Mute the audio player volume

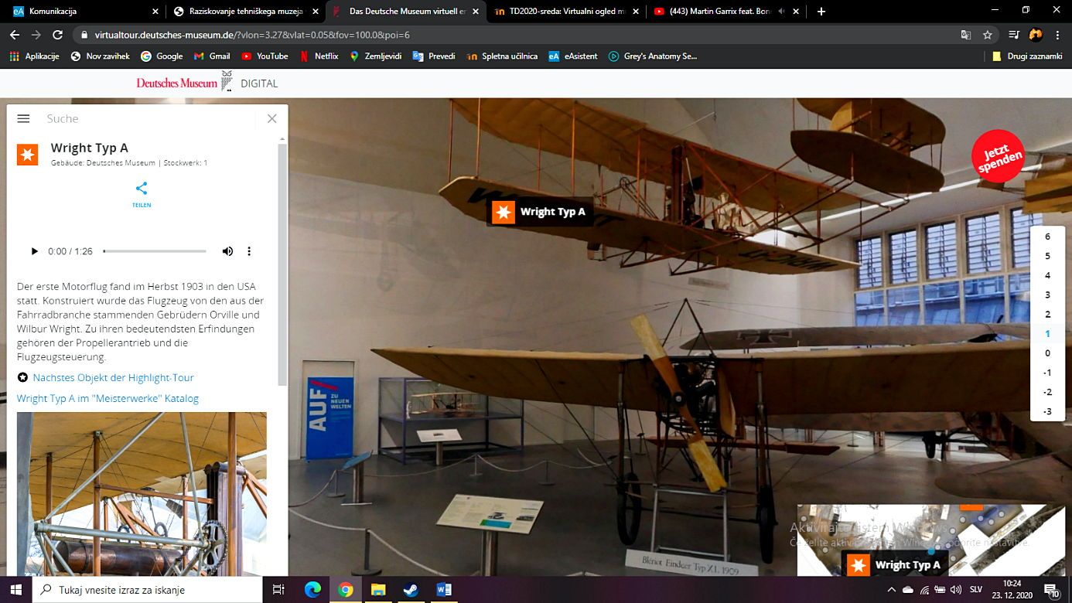tap(227, 251)
